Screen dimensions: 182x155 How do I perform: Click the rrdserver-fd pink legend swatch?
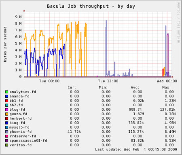(x=6, y=136)
